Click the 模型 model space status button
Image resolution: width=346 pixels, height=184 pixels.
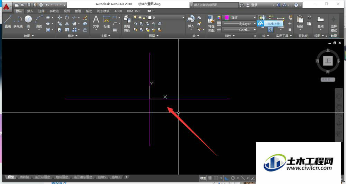point(203,178)
